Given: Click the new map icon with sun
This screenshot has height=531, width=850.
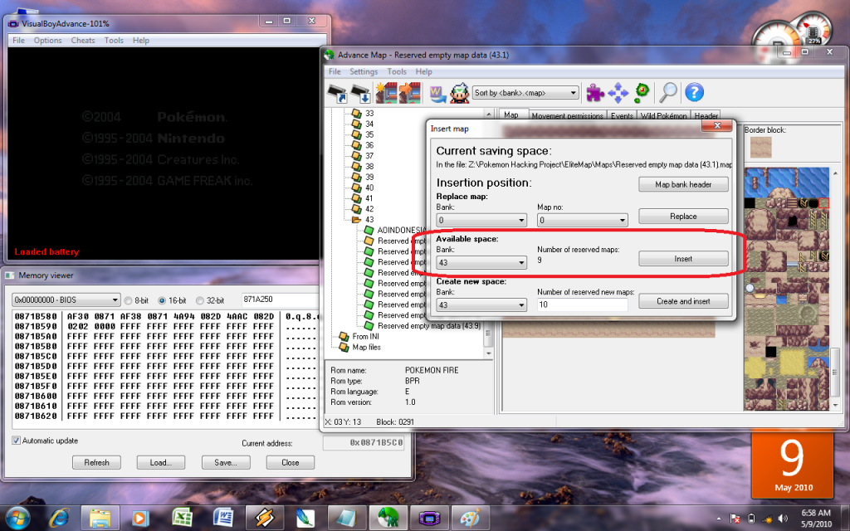Looking at the screenshot, I should coord(386,93).
